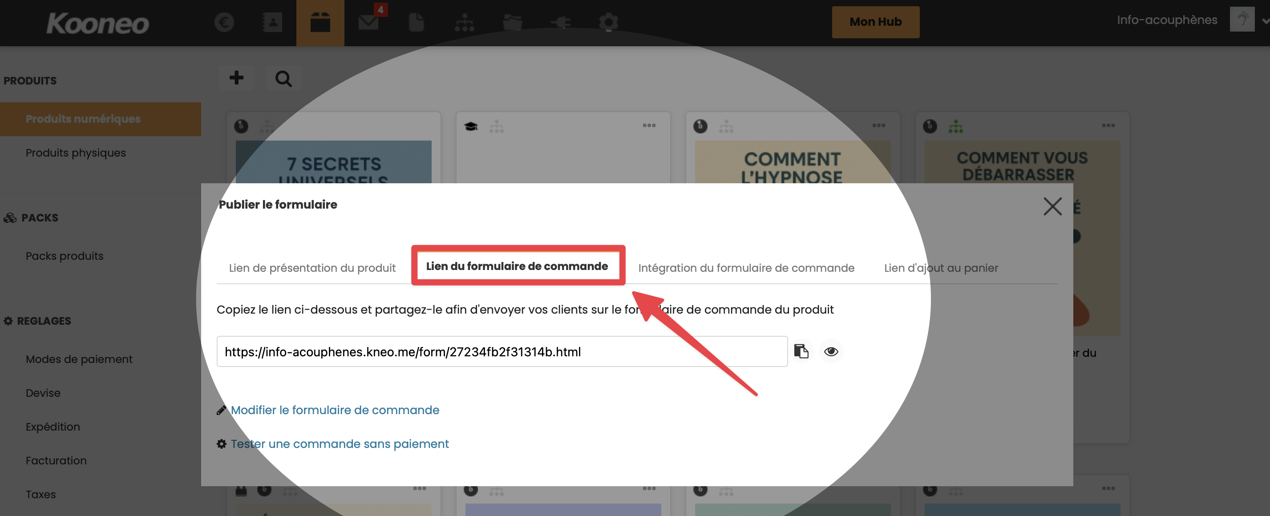Click disc icon on the 7 Secrets card
This screenshot has width=1270, height=516.
tap(241, 127)
